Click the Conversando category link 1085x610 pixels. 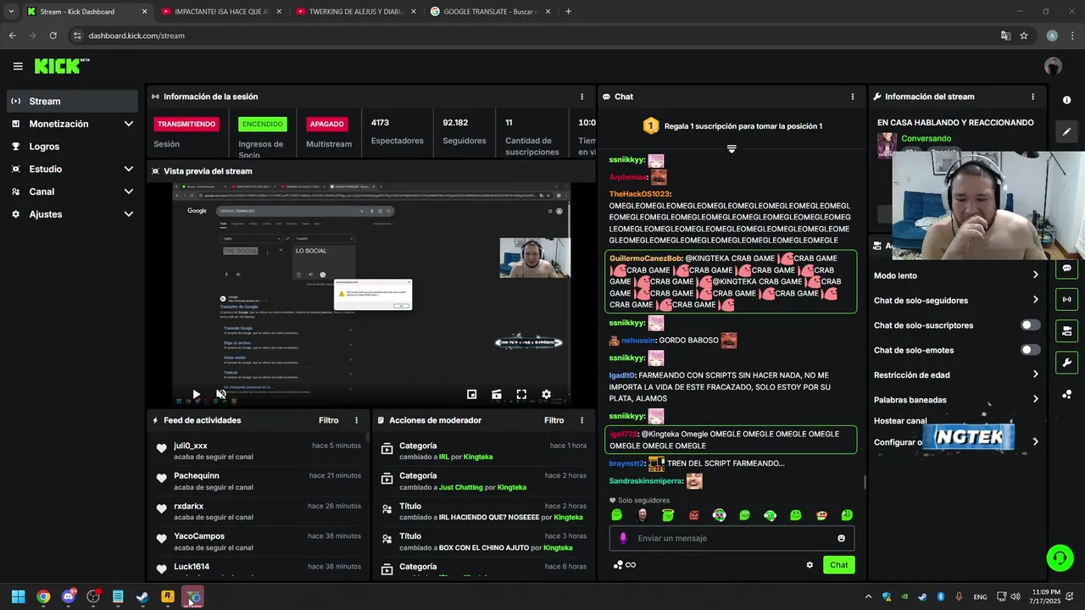pyautogui.click(x=926, y=138)
